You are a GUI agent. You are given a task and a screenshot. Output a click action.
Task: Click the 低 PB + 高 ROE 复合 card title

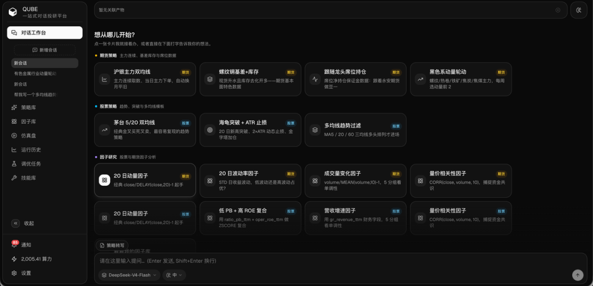coord(243,210)
